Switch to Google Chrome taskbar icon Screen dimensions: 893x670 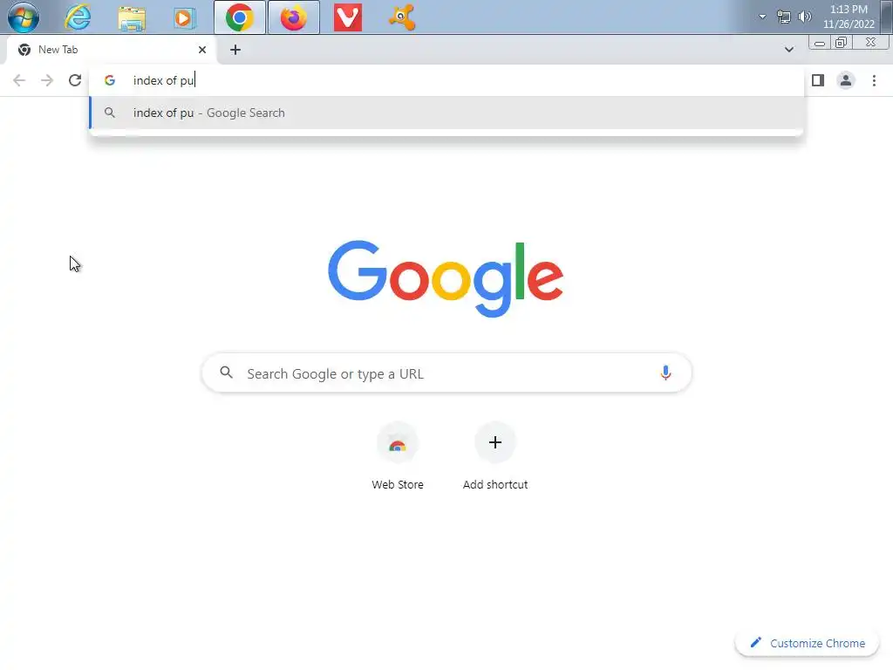[240, 17]
